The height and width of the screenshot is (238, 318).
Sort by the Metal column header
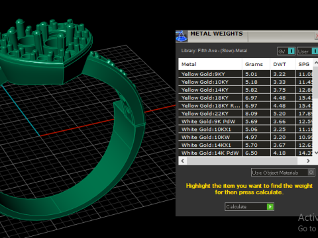click(210, 64)
